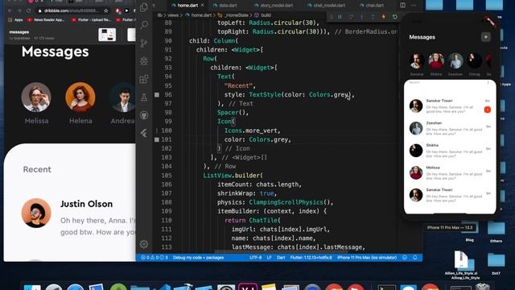Screen dimensions: 515x290
Task: Click the Flutter version status item
Action: (311, 258)
